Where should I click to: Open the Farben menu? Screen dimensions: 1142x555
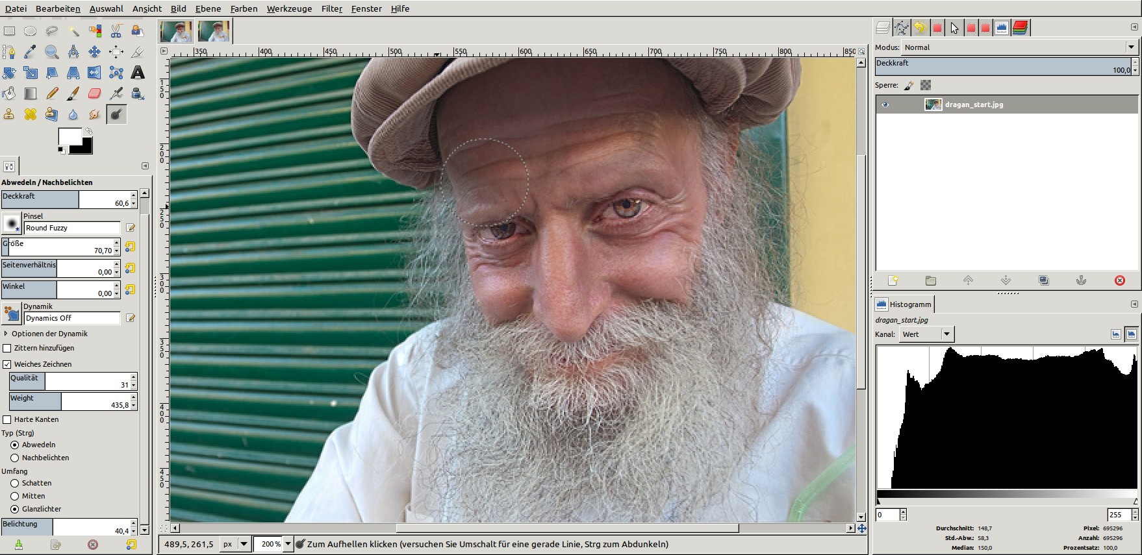244,8
